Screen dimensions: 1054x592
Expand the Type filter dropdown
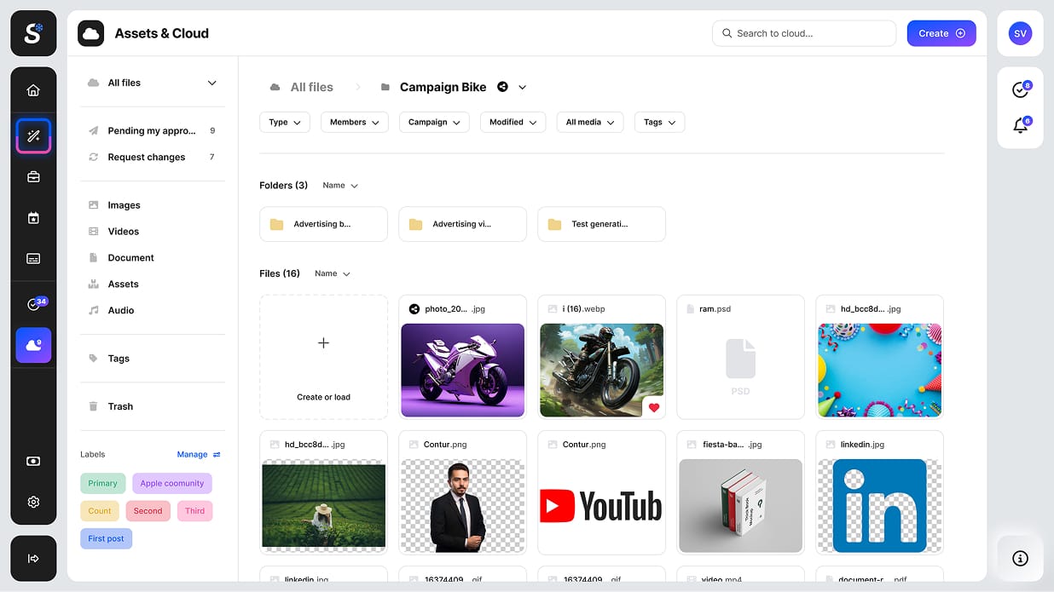pyautogui.click(x=284, y=123)
